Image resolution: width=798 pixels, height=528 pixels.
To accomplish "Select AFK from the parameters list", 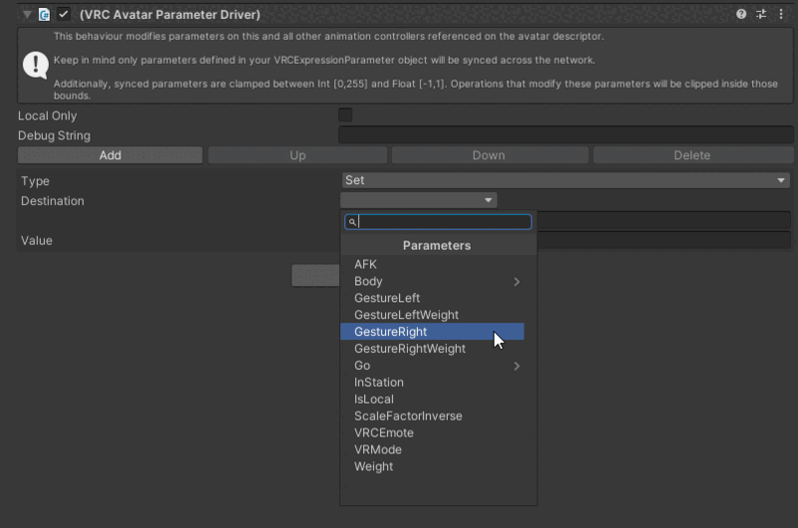I will point(432,264).
